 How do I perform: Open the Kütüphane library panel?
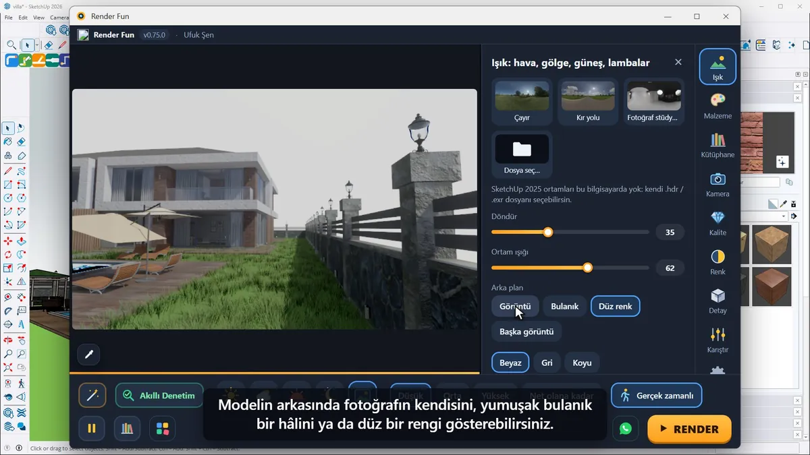[718, 145]
